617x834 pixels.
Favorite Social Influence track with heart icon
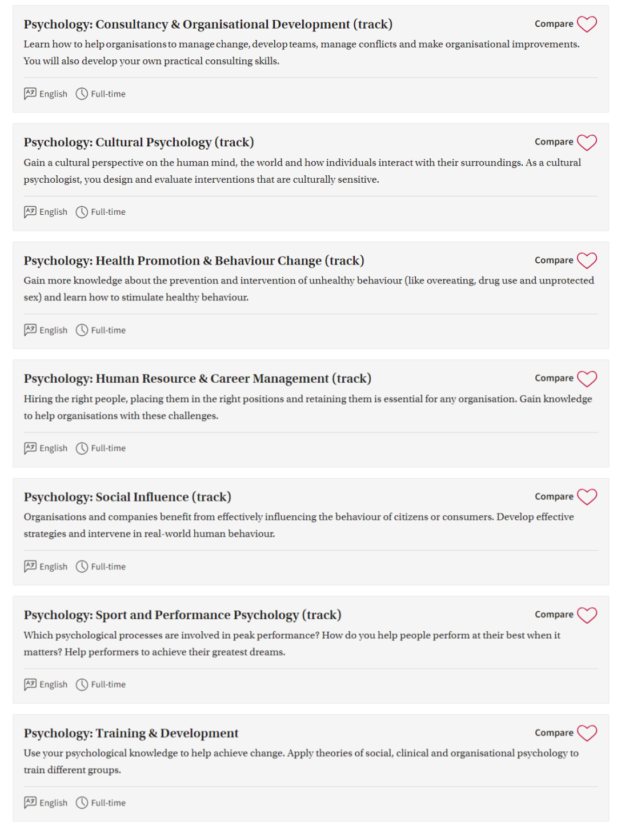click(x=587, y=497)
